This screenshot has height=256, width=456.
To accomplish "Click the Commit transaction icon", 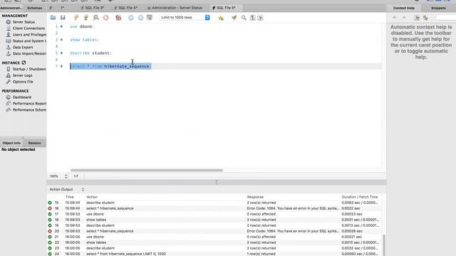I will pyautogui.click(x=131, y=18).
